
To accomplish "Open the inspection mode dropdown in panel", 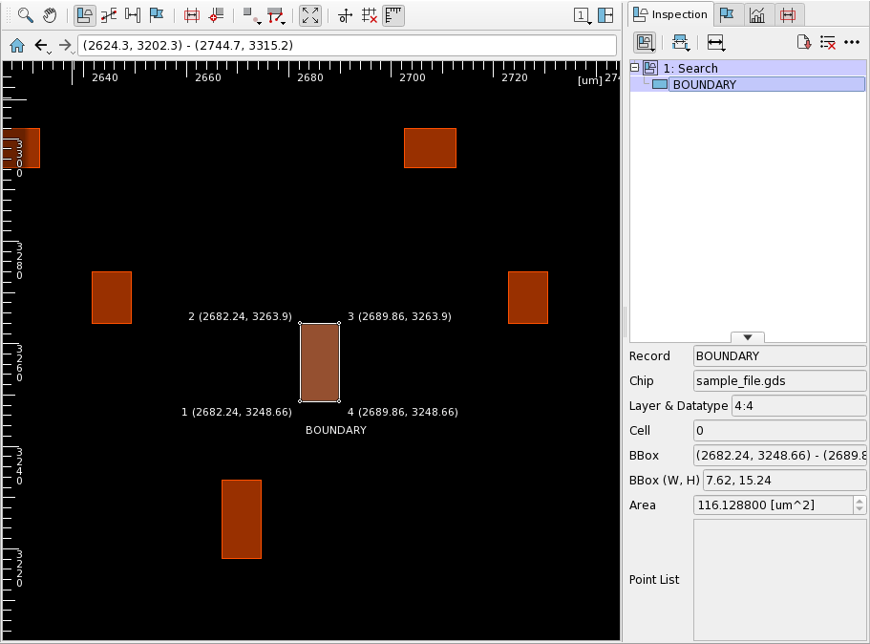I will click(x=646, y=42).
